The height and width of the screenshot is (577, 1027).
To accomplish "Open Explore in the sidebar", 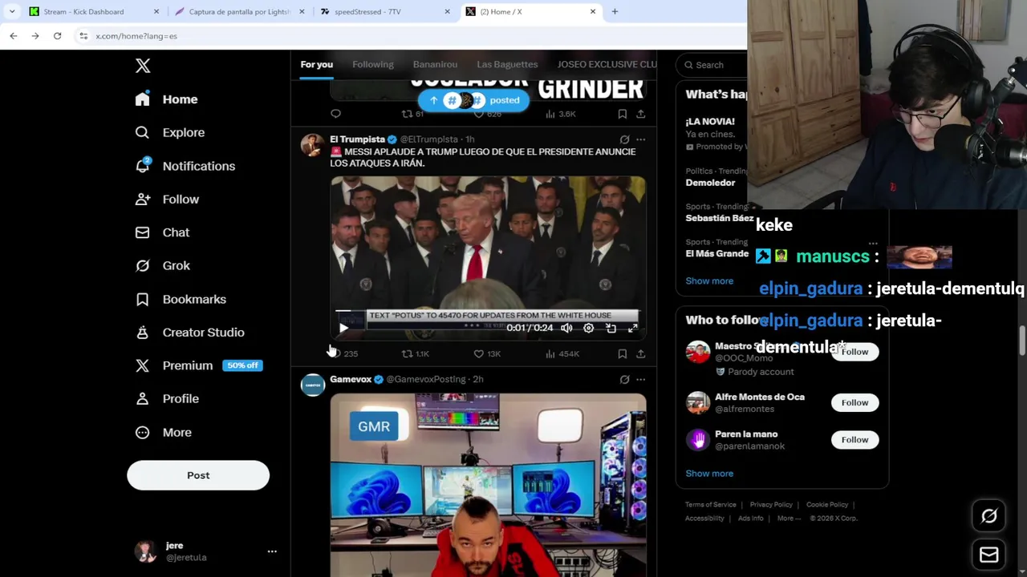I will [170, 132].
